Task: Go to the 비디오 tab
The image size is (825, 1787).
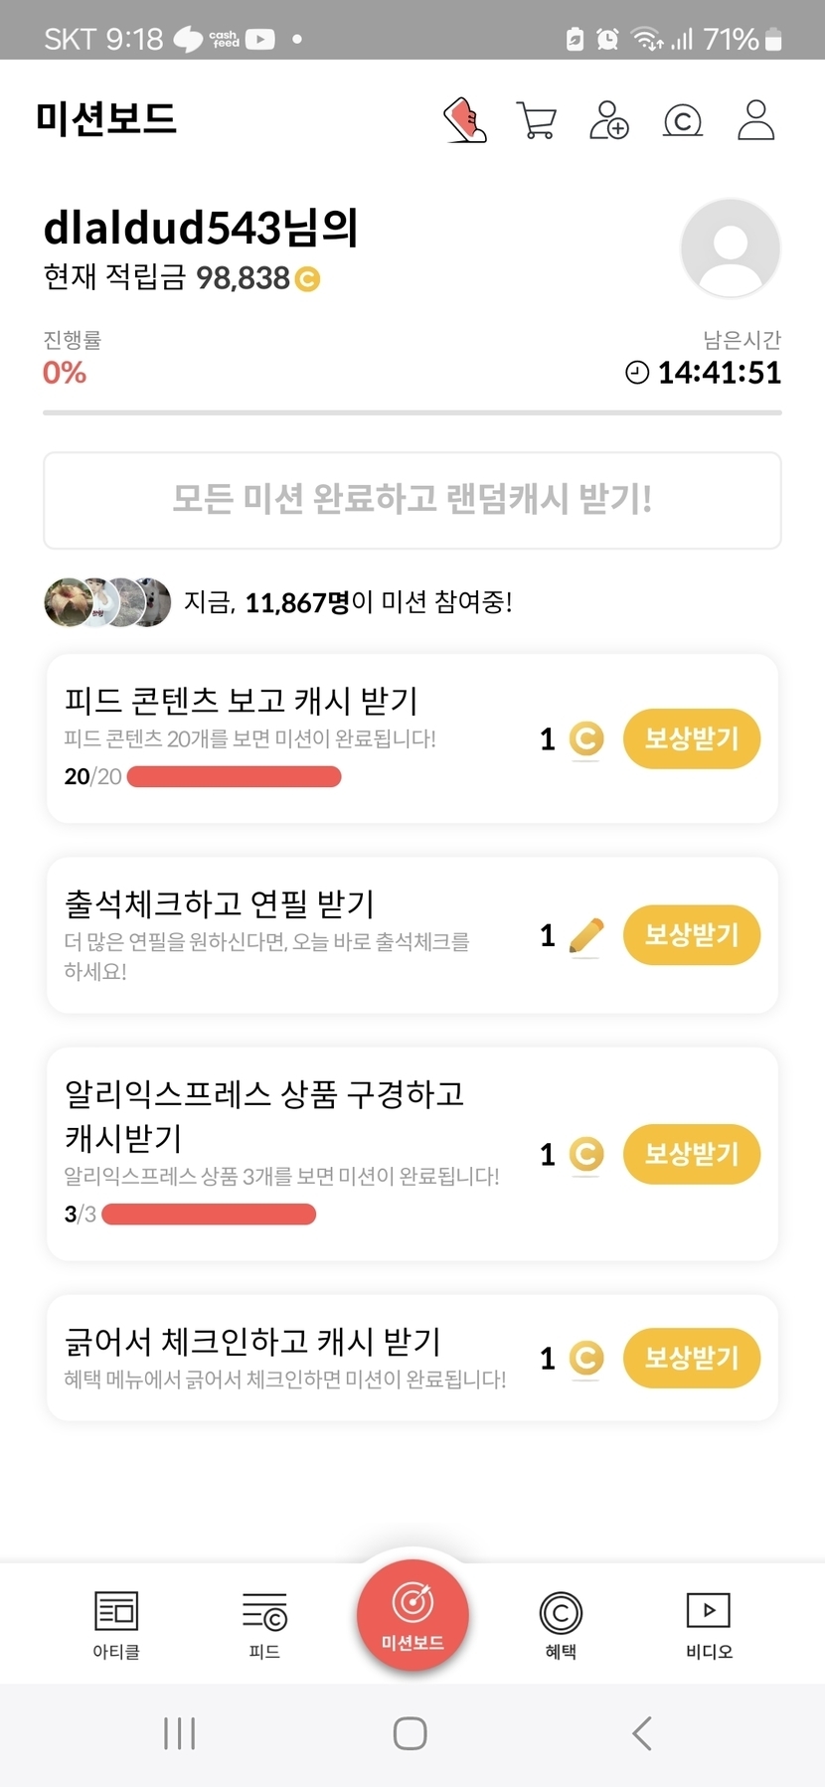Action: (x=709, y=1624)
